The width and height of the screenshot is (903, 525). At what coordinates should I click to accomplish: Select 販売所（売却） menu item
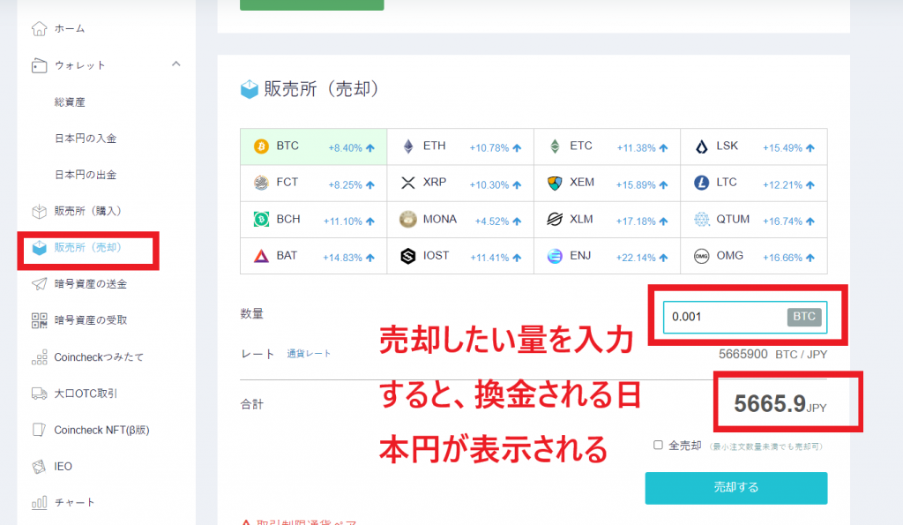pyautogui.click(x=87, y=247)
